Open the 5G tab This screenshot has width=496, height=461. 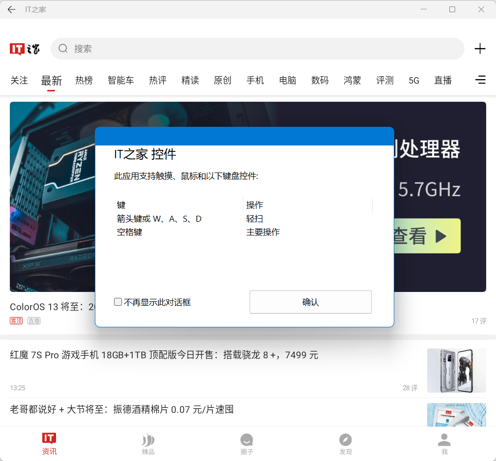coord(414,81)
